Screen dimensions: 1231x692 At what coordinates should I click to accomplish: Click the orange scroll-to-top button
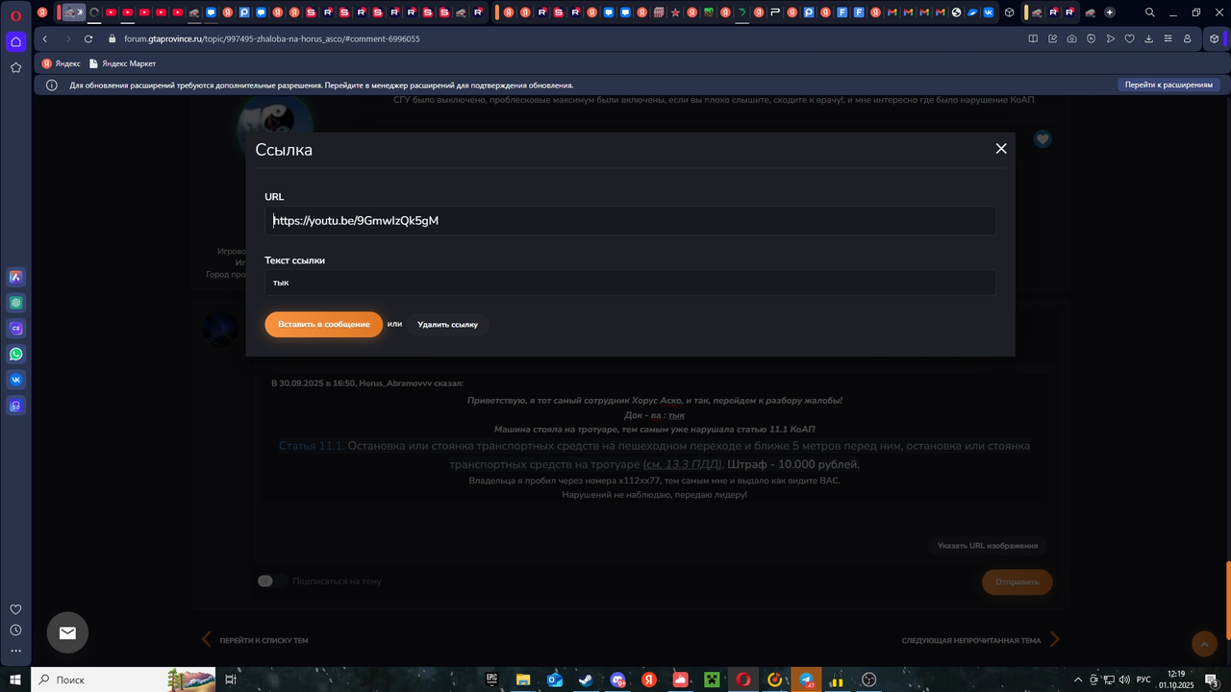[1204, 644]
